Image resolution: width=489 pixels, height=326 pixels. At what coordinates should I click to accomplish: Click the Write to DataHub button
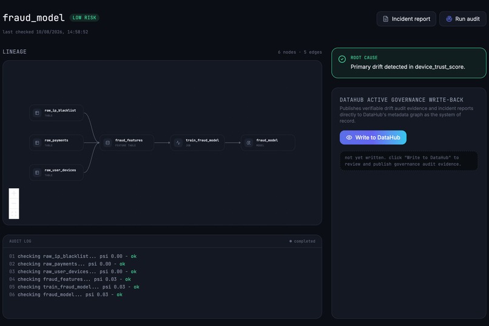(373, 138)
